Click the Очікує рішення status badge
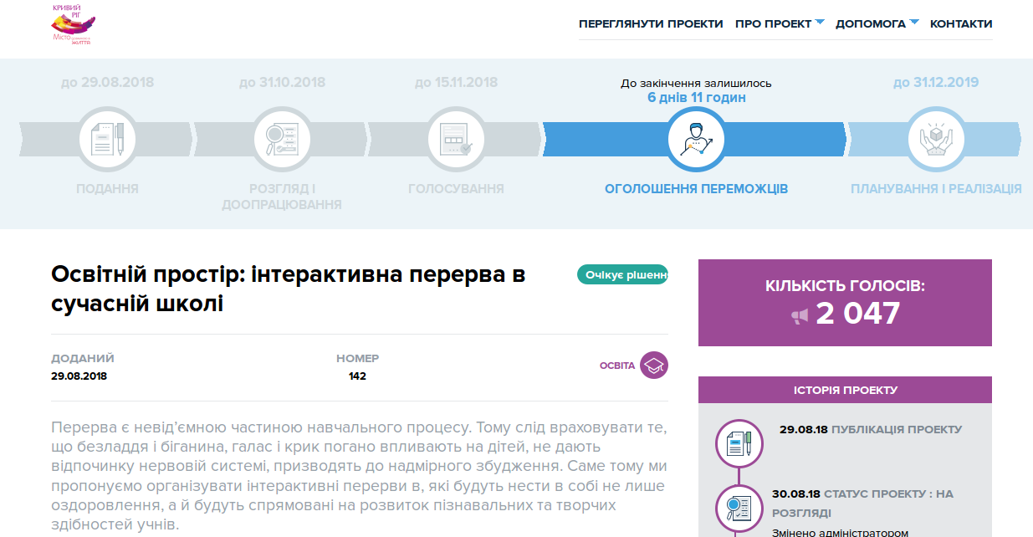This screenshot has height=537, width=1033. pos(622,274)
